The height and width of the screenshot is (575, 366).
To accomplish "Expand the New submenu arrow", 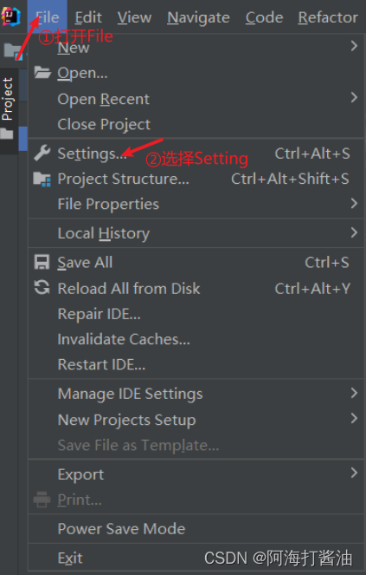I will (354, 46).
